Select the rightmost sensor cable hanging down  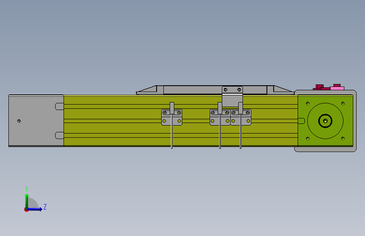click(241, 131)
